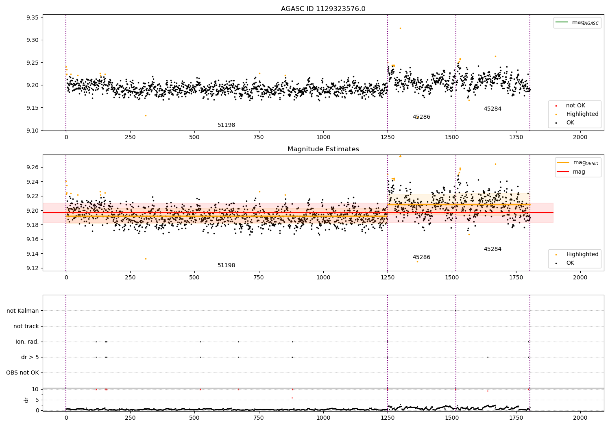Click the 'Ion. rad.' axis label
The image size is (610, 427).
tap(27, 342)
